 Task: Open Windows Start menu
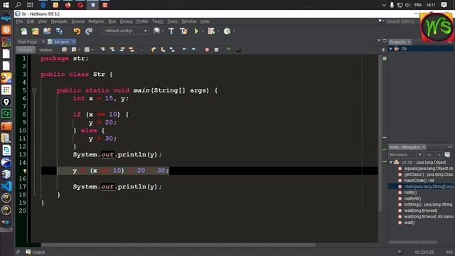6,5
